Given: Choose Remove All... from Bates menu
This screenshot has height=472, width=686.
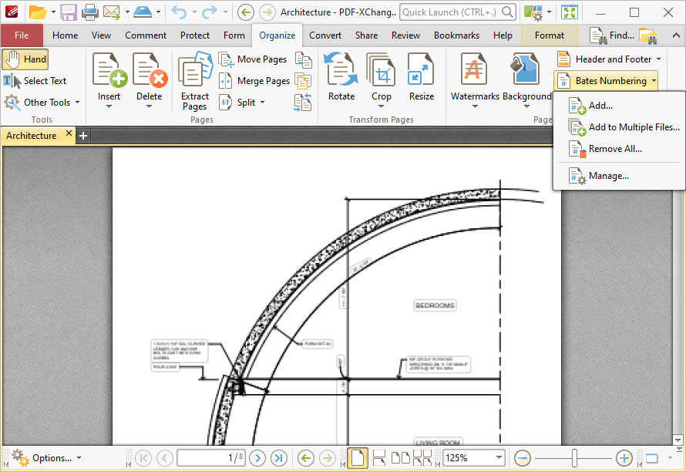Looking at the screenshot, I should [615, 149].
